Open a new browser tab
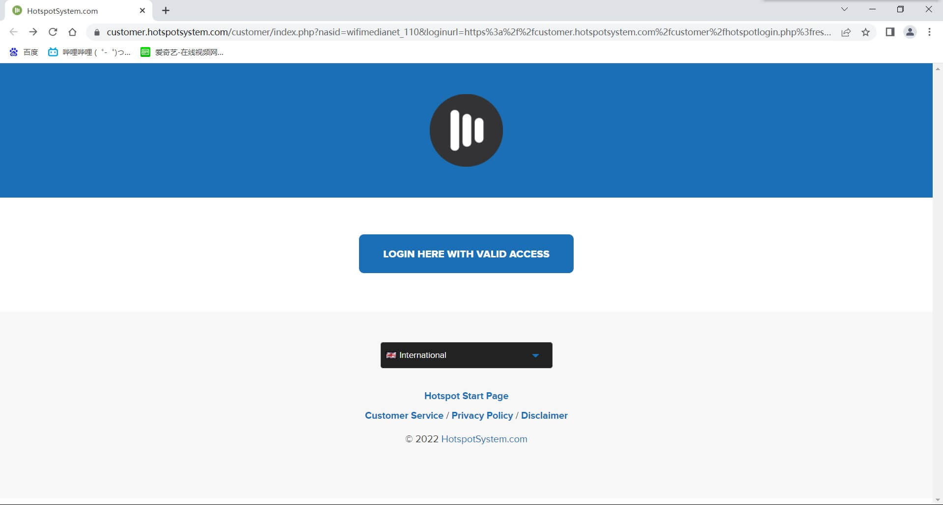The image size is (943, 505). [166, 11]
